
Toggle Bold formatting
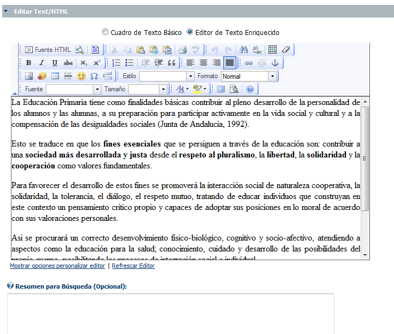(28, 63)
